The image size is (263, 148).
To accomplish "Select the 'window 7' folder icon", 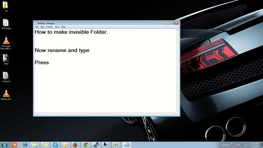I will tap(6, 77).
